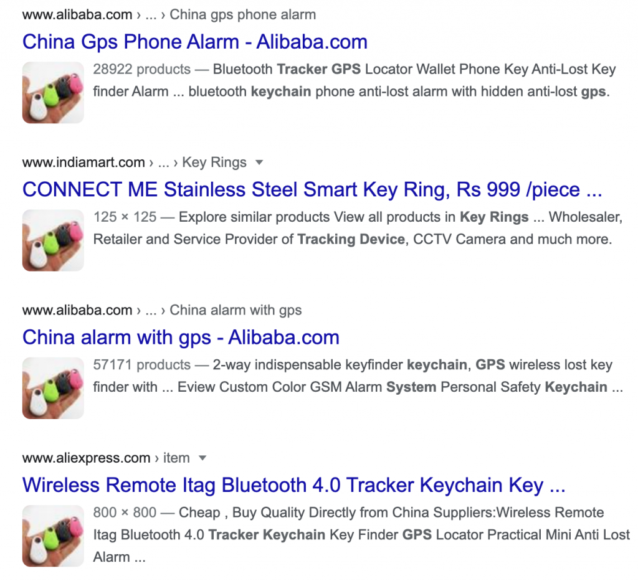Click thumbnail beside the indiamart Key Ring result
Screen dimensions: 638x581
pos(53,240)
